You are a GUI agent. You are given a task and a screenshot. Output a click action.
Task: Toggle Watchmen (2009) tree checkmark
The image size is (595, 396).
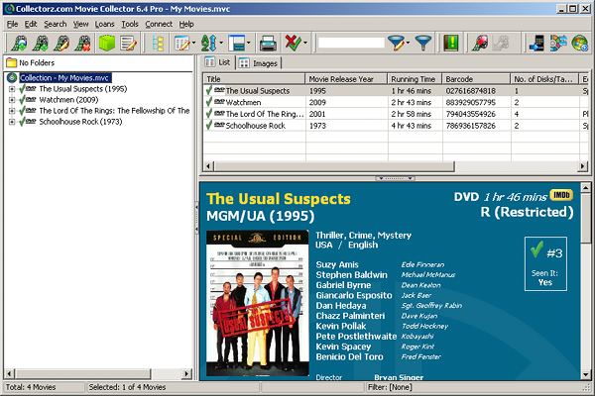point(22,100)
